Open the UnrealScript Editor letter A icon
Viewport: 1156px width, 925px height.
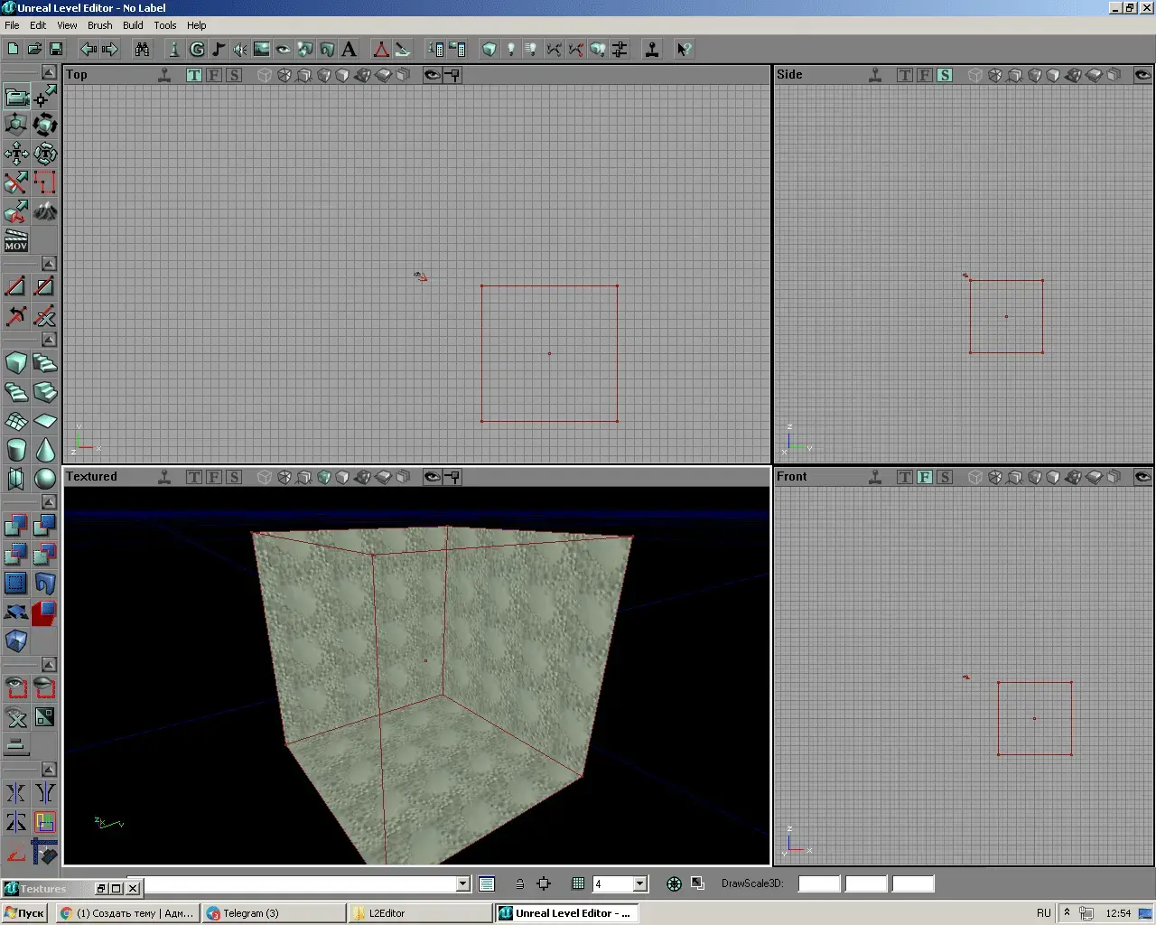point(350,49)
